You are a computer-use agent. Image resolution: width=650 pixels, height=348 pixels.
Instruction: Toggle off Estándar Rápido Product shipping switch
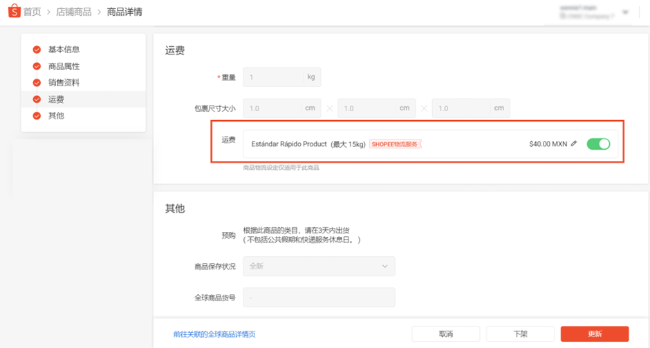(x=598, y=144)
